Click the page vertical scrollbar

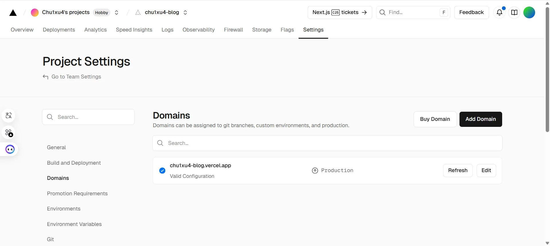pyautogui.click(x=547, y=69)
